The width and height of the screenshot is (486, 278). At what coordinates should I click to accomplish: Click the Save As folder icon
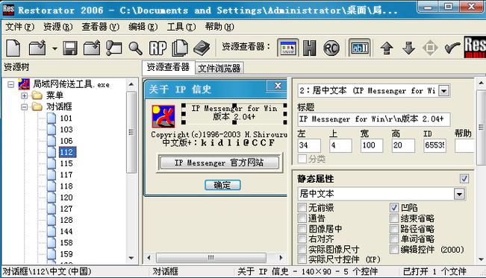[92, 48]
